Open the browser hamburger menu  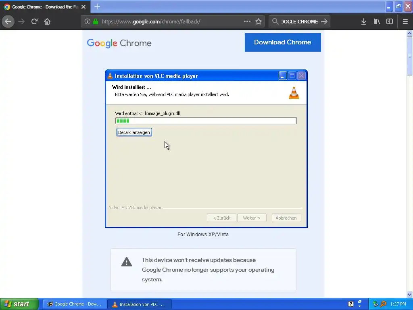pos(405,21)
